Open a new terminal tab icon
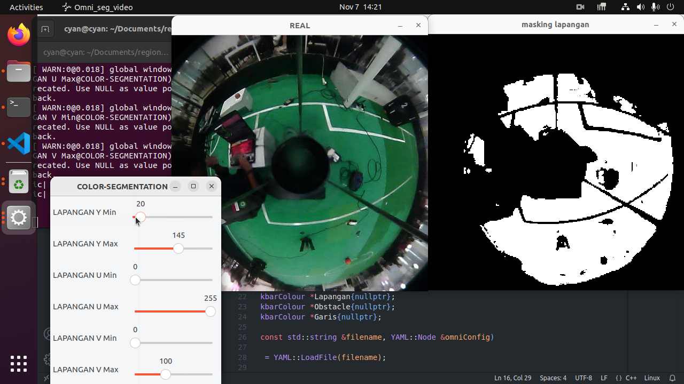Image resolution: width=684 pixels, height=384 pixels. (x=45, y=29)
